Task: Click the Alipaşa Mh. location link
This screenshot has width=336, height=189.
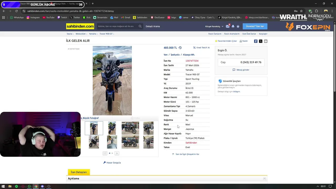Action: [189, 55]
